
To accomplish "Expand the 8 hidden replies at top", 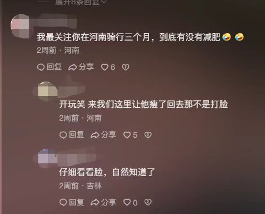I will (x=81, y=2).
